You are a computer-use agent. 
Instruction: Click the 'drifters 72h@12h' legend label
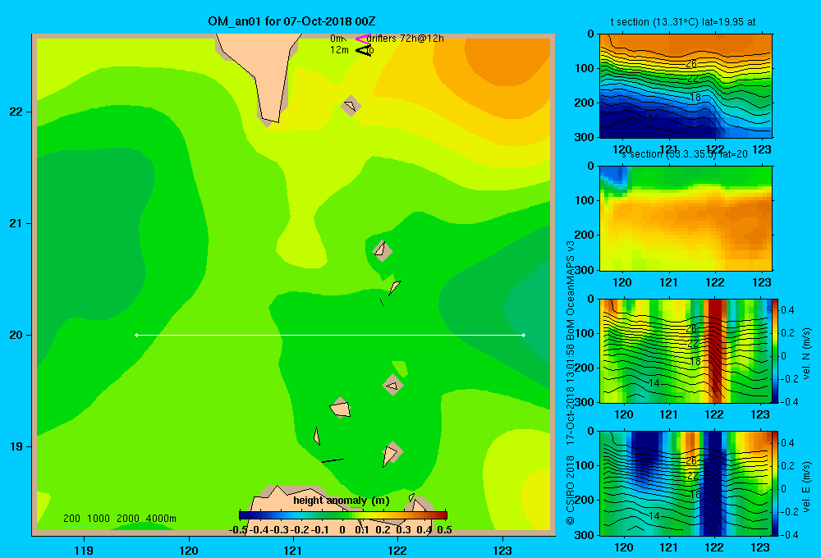[405, 39]
